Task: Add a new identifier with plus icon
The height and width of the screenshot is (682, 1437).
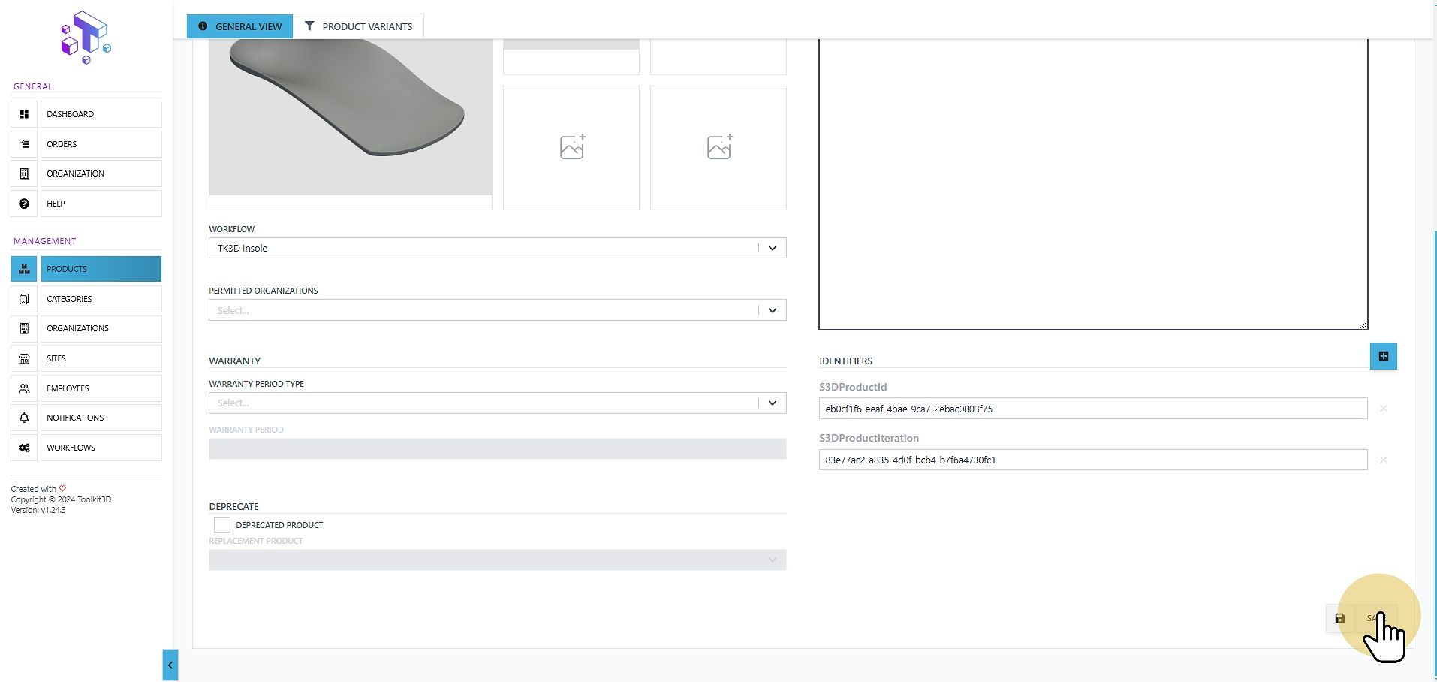Action: tap(1383, 356)
